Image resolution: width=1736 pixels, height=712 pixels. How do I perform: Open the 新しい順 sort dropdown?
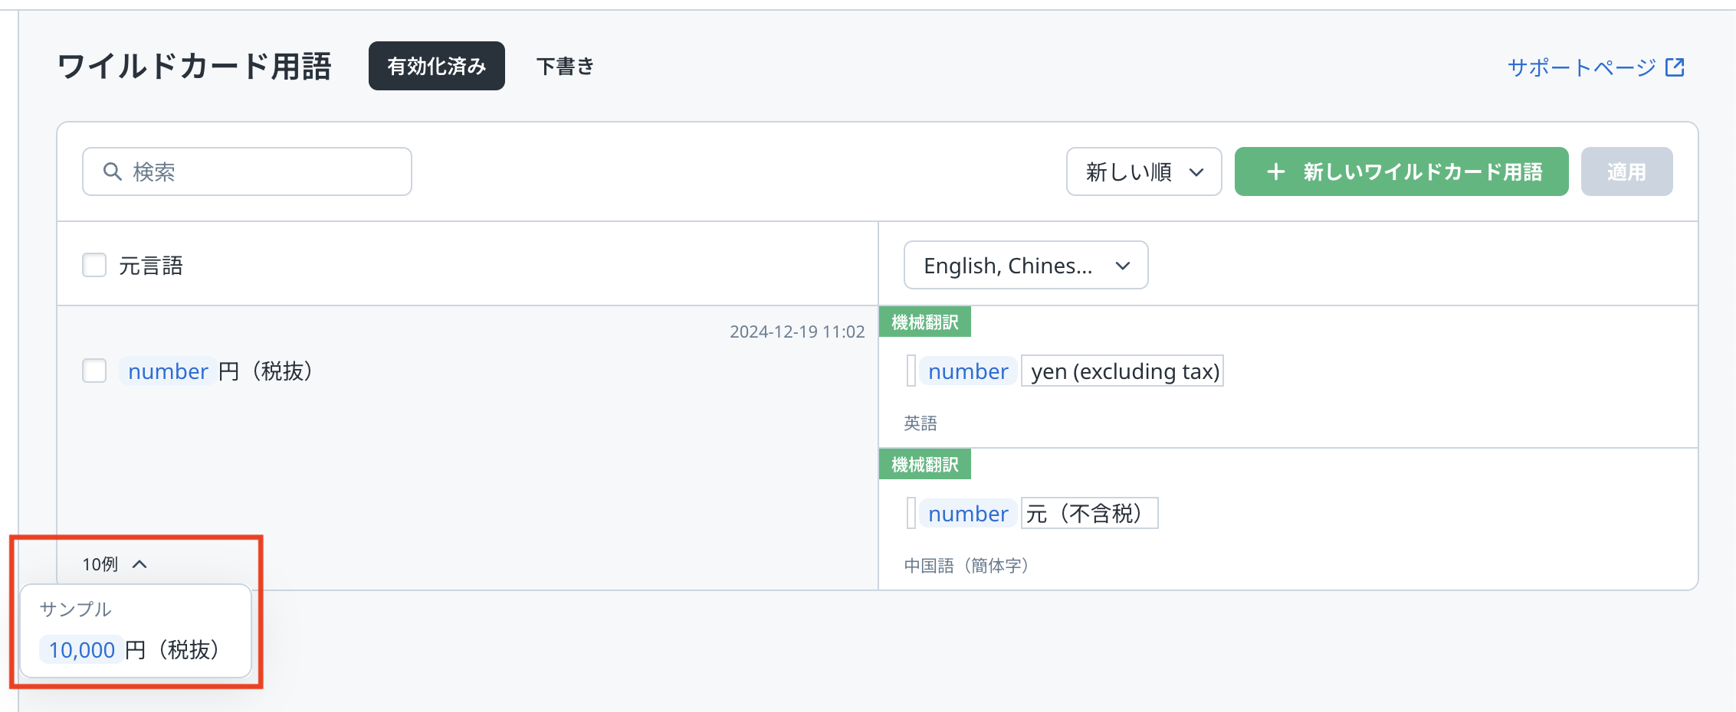[1143, 171]
